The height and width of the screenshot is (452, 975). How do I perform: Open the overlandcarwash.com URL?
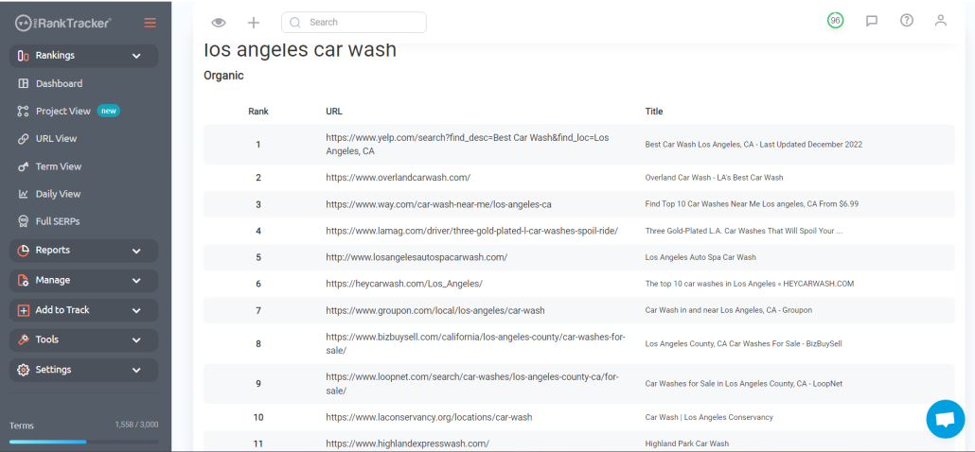[x=398, y=178]
